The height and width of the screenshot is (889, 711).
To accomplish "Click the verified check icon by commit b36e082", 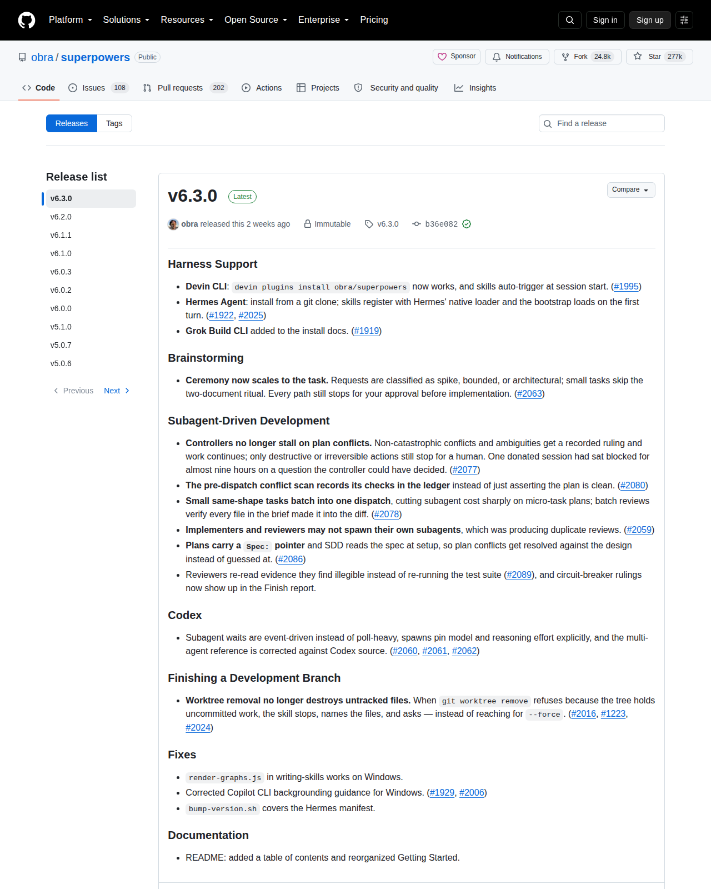I will (x=467, y=224).
